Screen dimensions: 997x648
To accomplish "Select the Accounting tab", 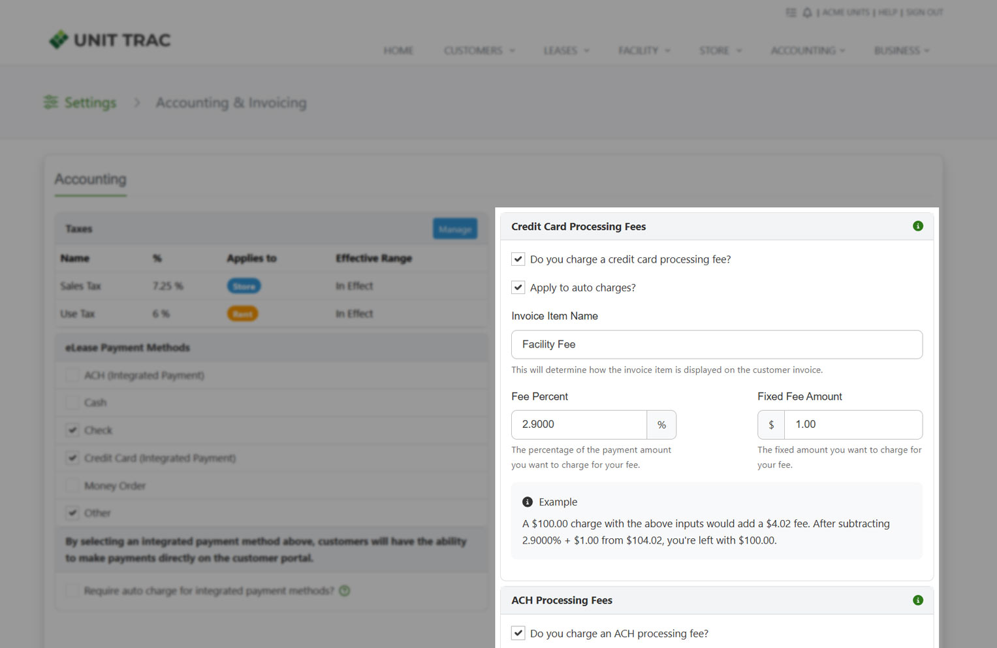I will [90, 179].
